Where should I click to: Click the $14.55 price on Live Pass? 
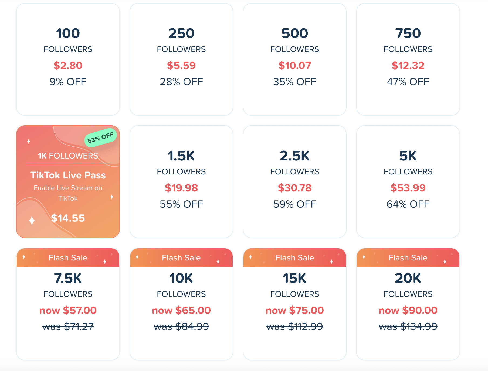pyautogui.click(x=68, y=218)
